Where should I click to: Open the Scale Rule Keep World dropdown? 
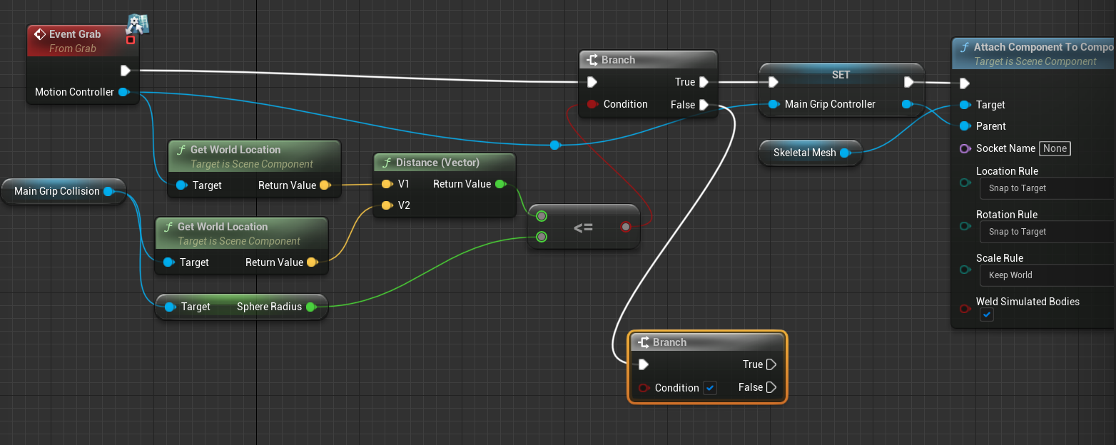click(x=1047, y=275)
